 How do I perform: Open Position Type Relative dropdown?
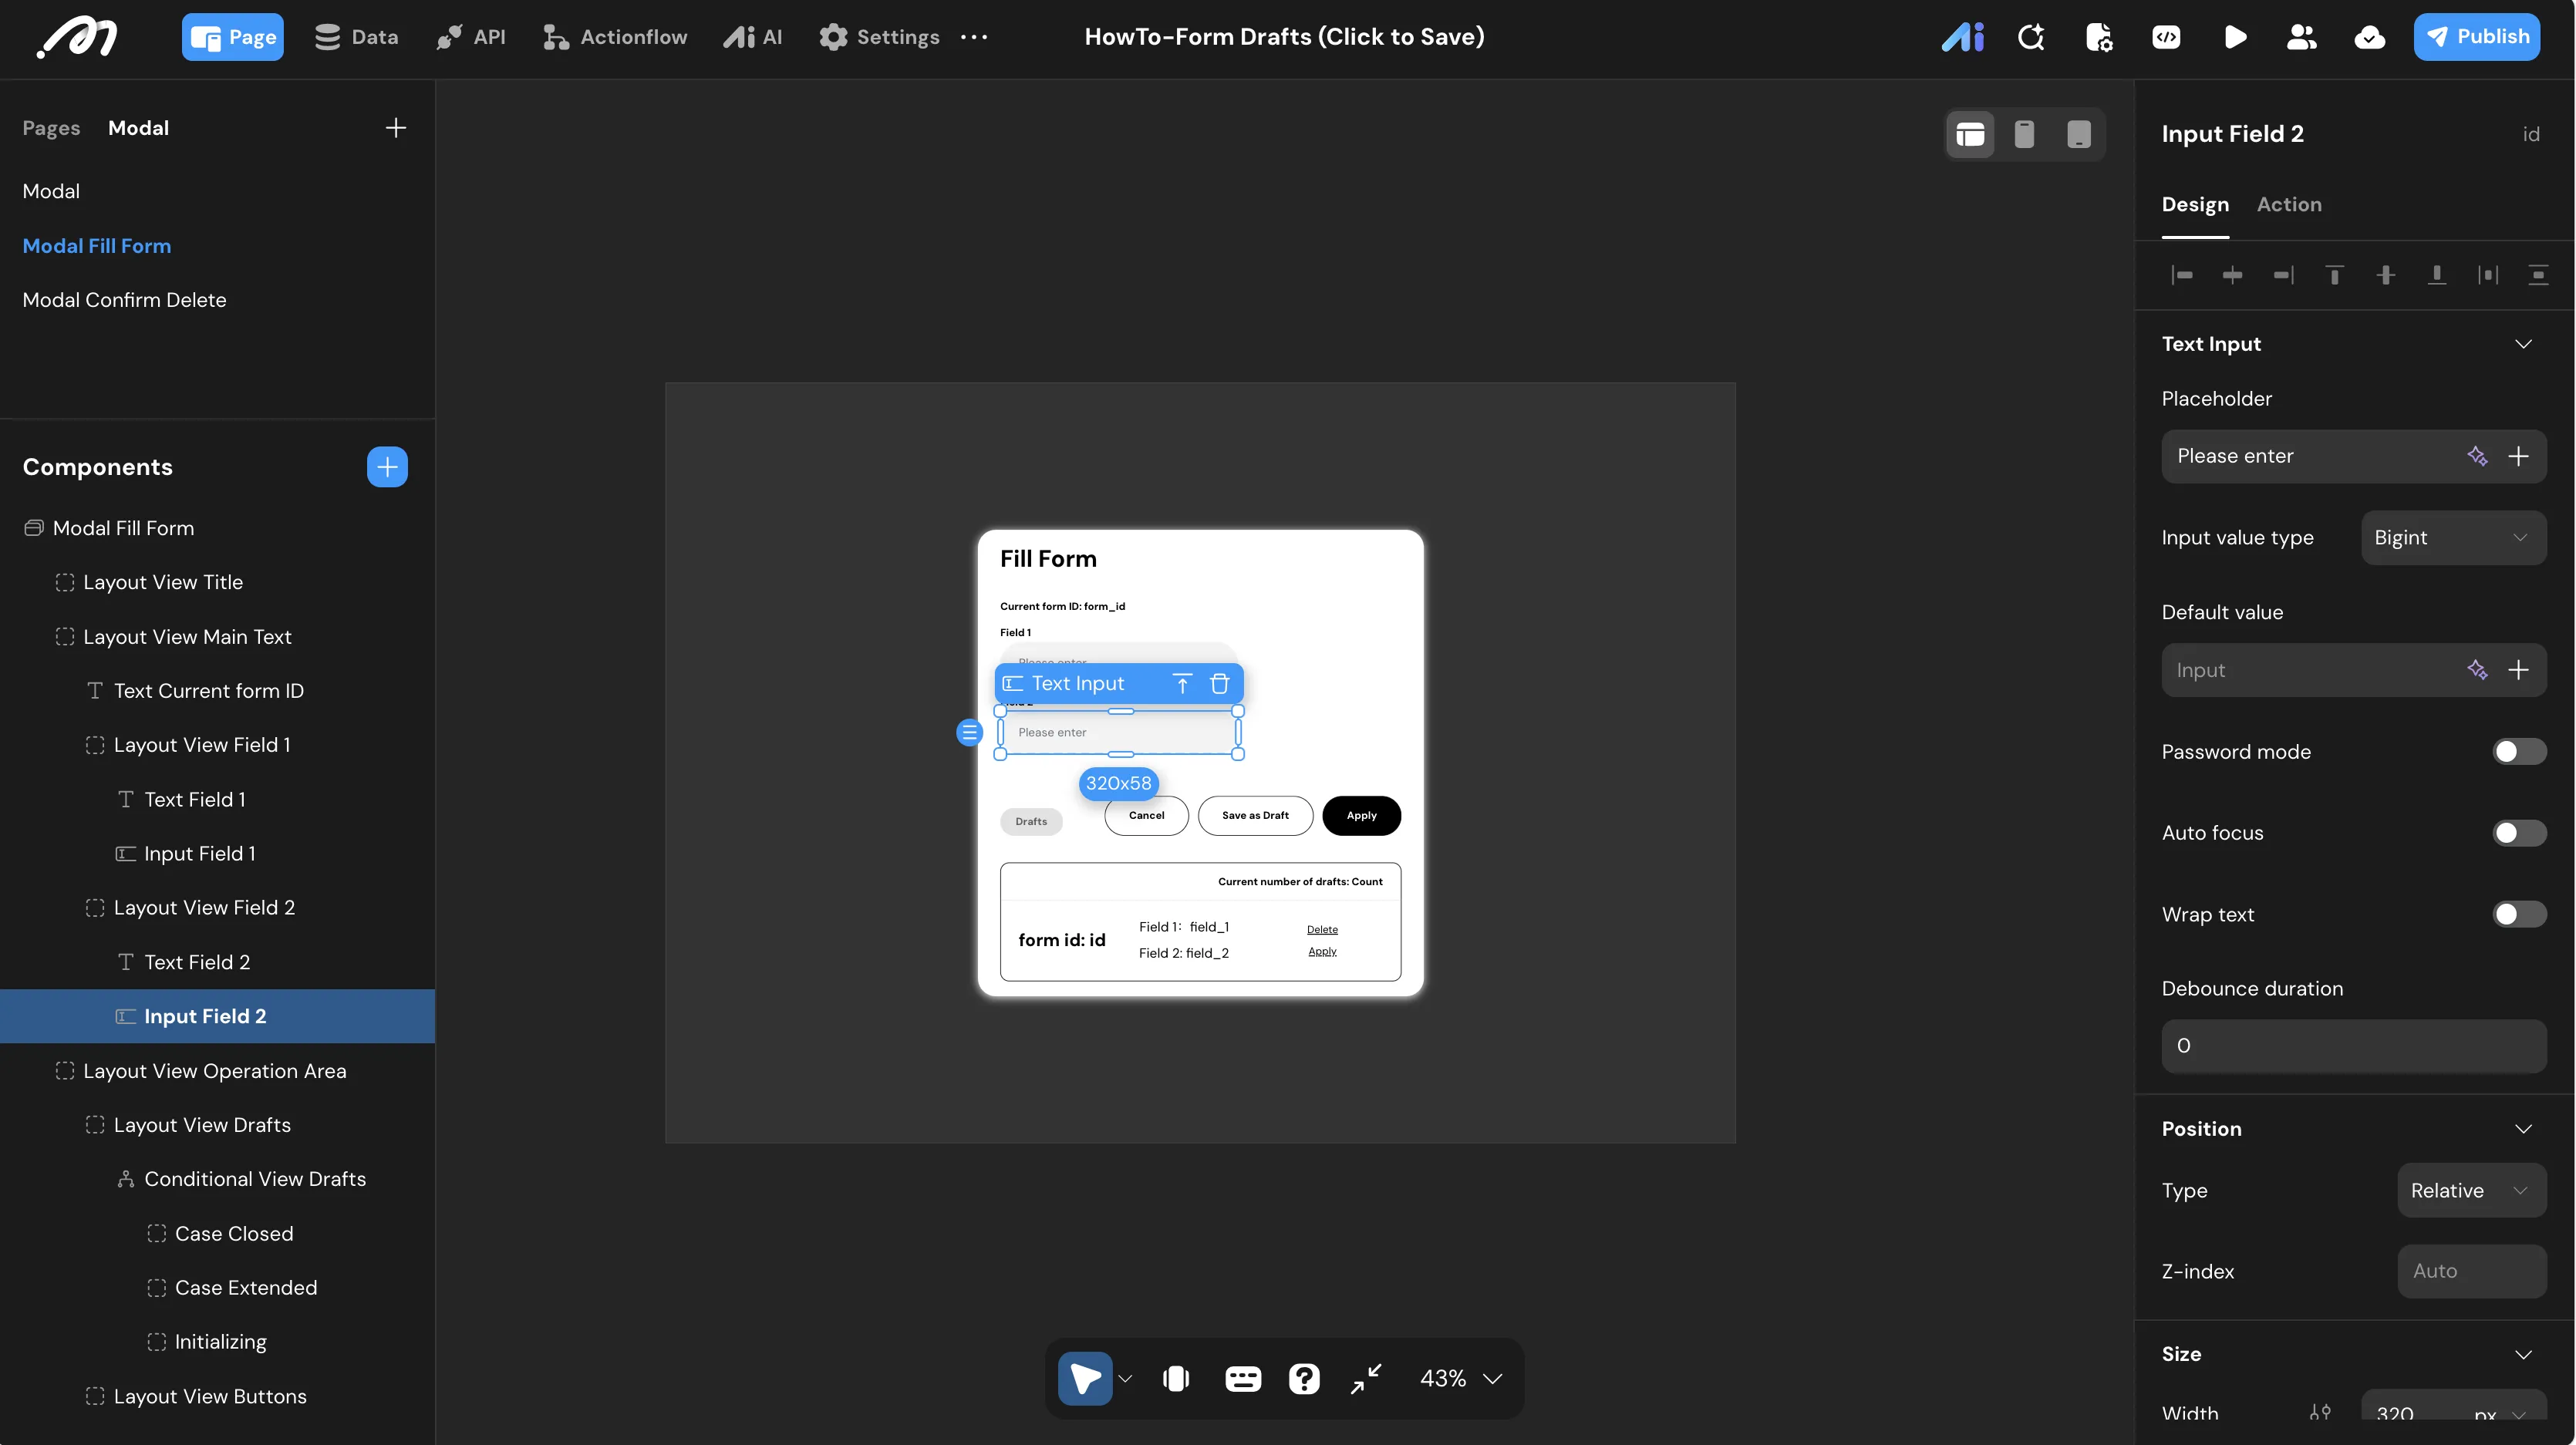[2471, 1190]
